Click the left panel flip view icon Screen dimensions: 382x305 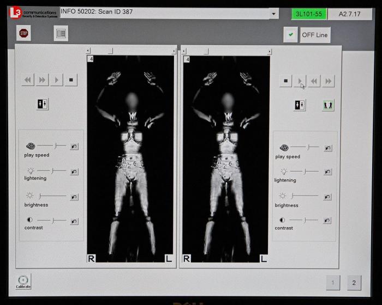pyautogui.click(x=43, y=104)
